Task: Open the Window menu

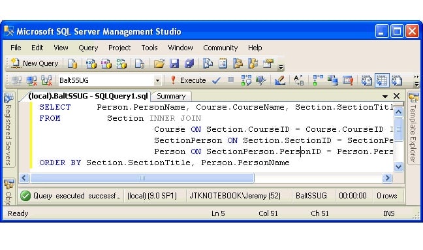Action: click(180, 48)
